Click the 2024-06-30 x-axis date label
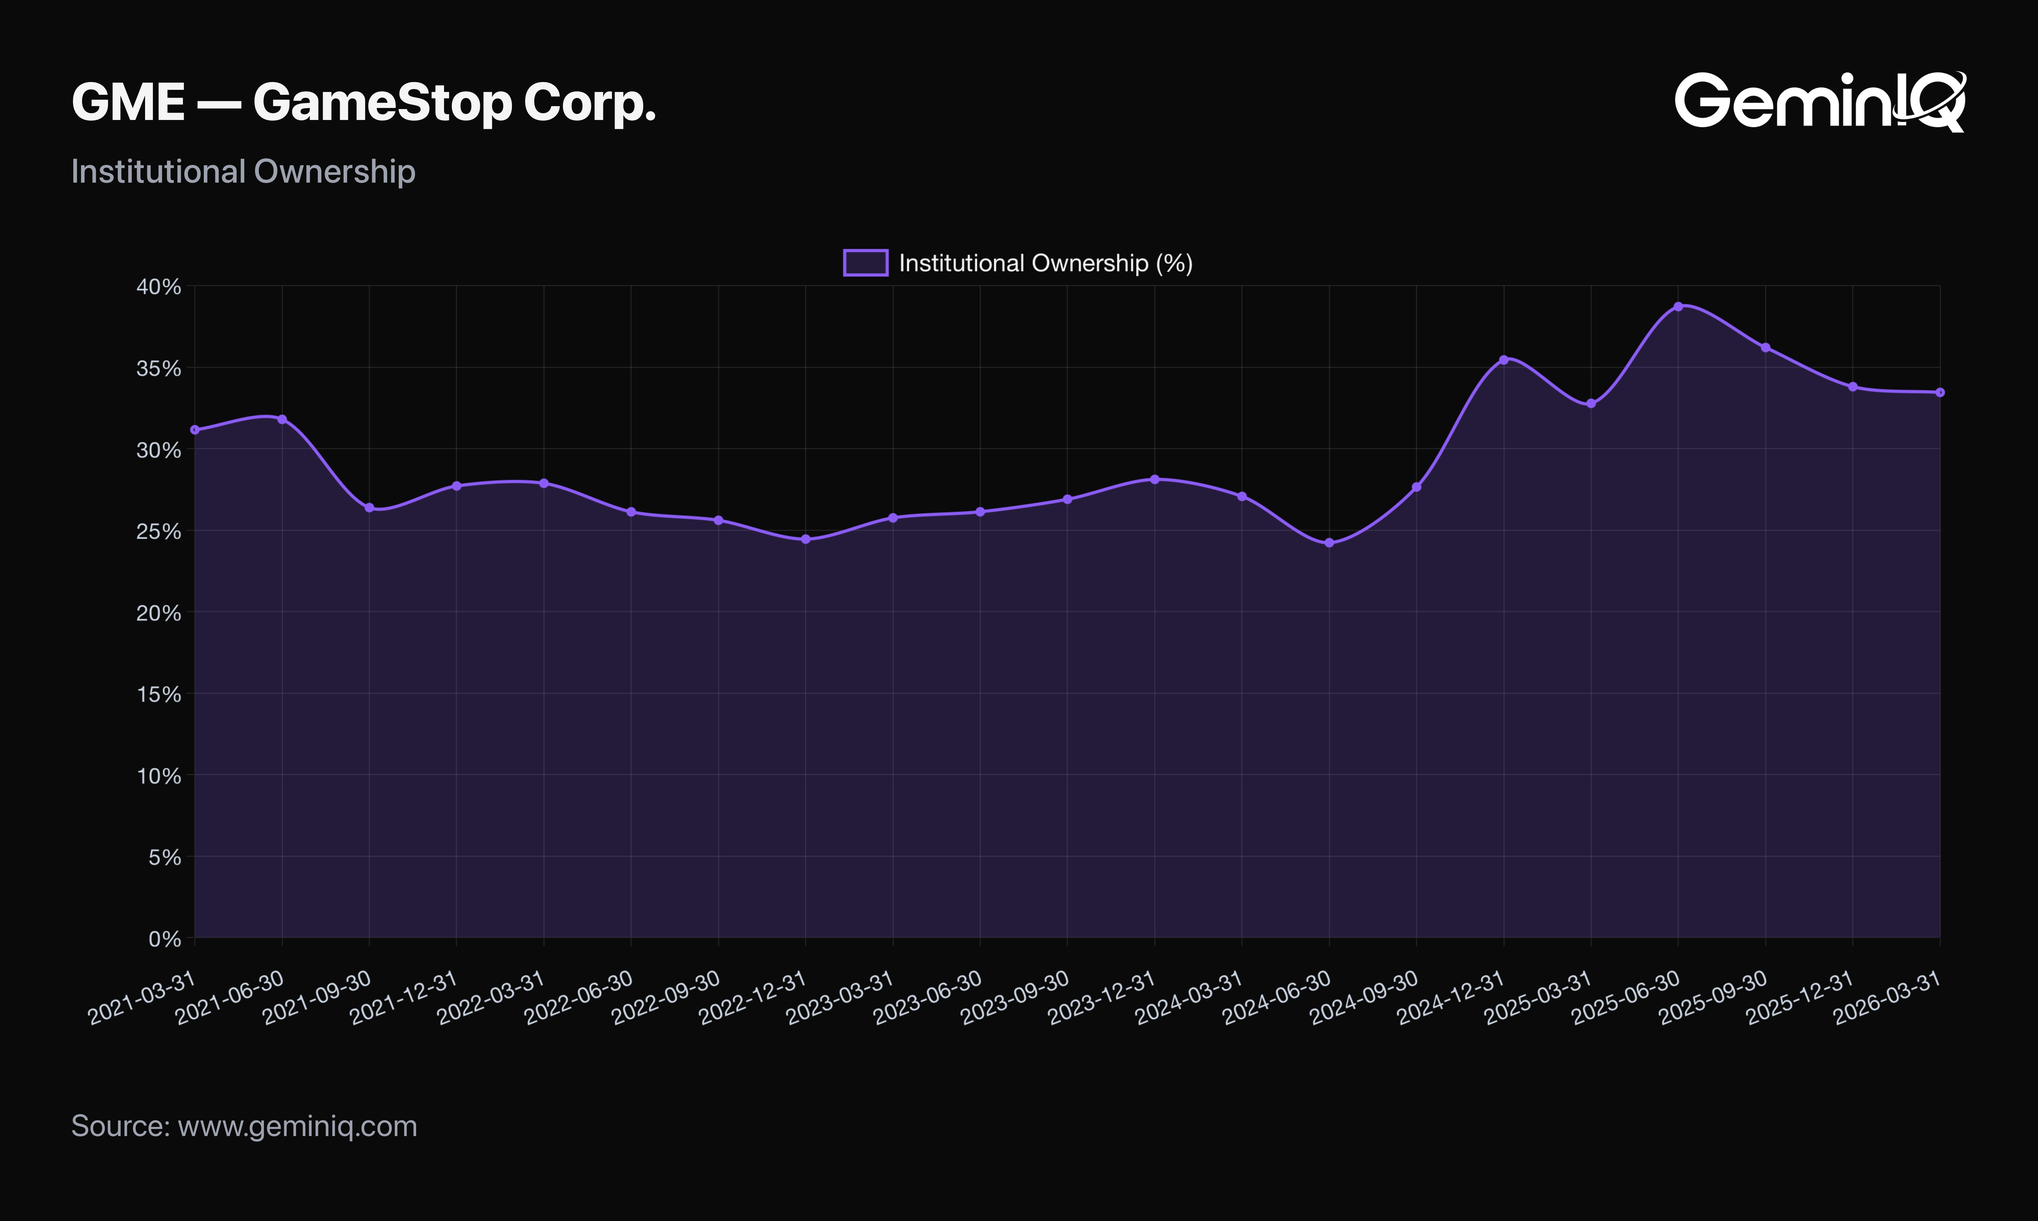The width and height of the screenshot is (2038, 1221). pyautogui.click(x=1277, y=997)
